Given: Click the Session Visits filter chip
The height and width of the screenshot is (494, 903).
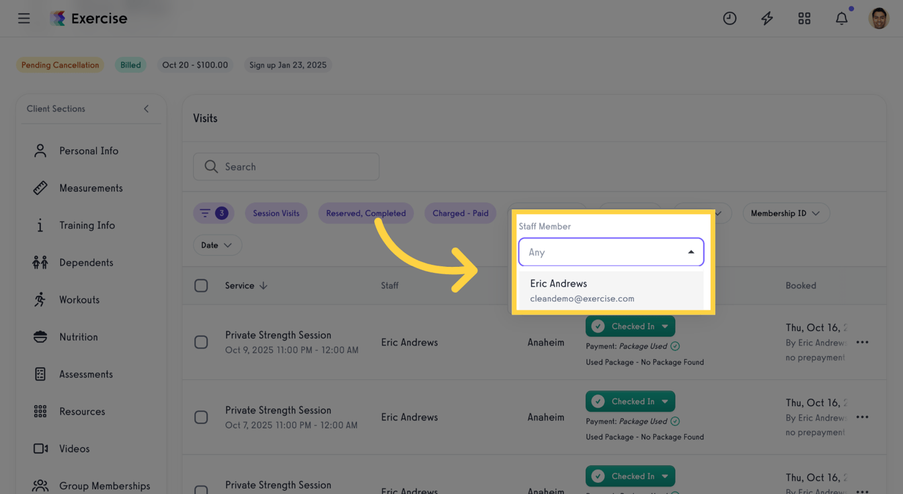Looking at the screenshot, I should point(276,213).
